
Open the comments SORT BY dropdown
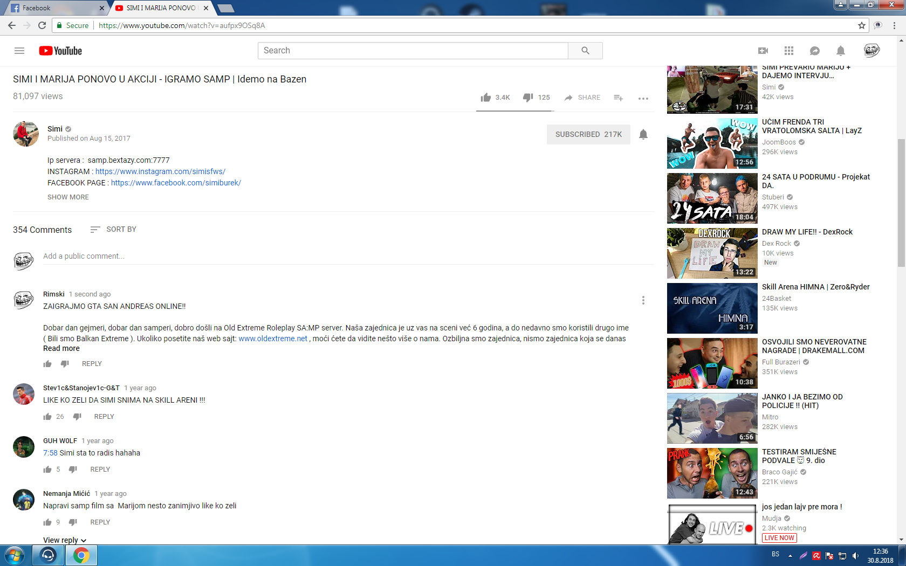[x=113, y=230]
